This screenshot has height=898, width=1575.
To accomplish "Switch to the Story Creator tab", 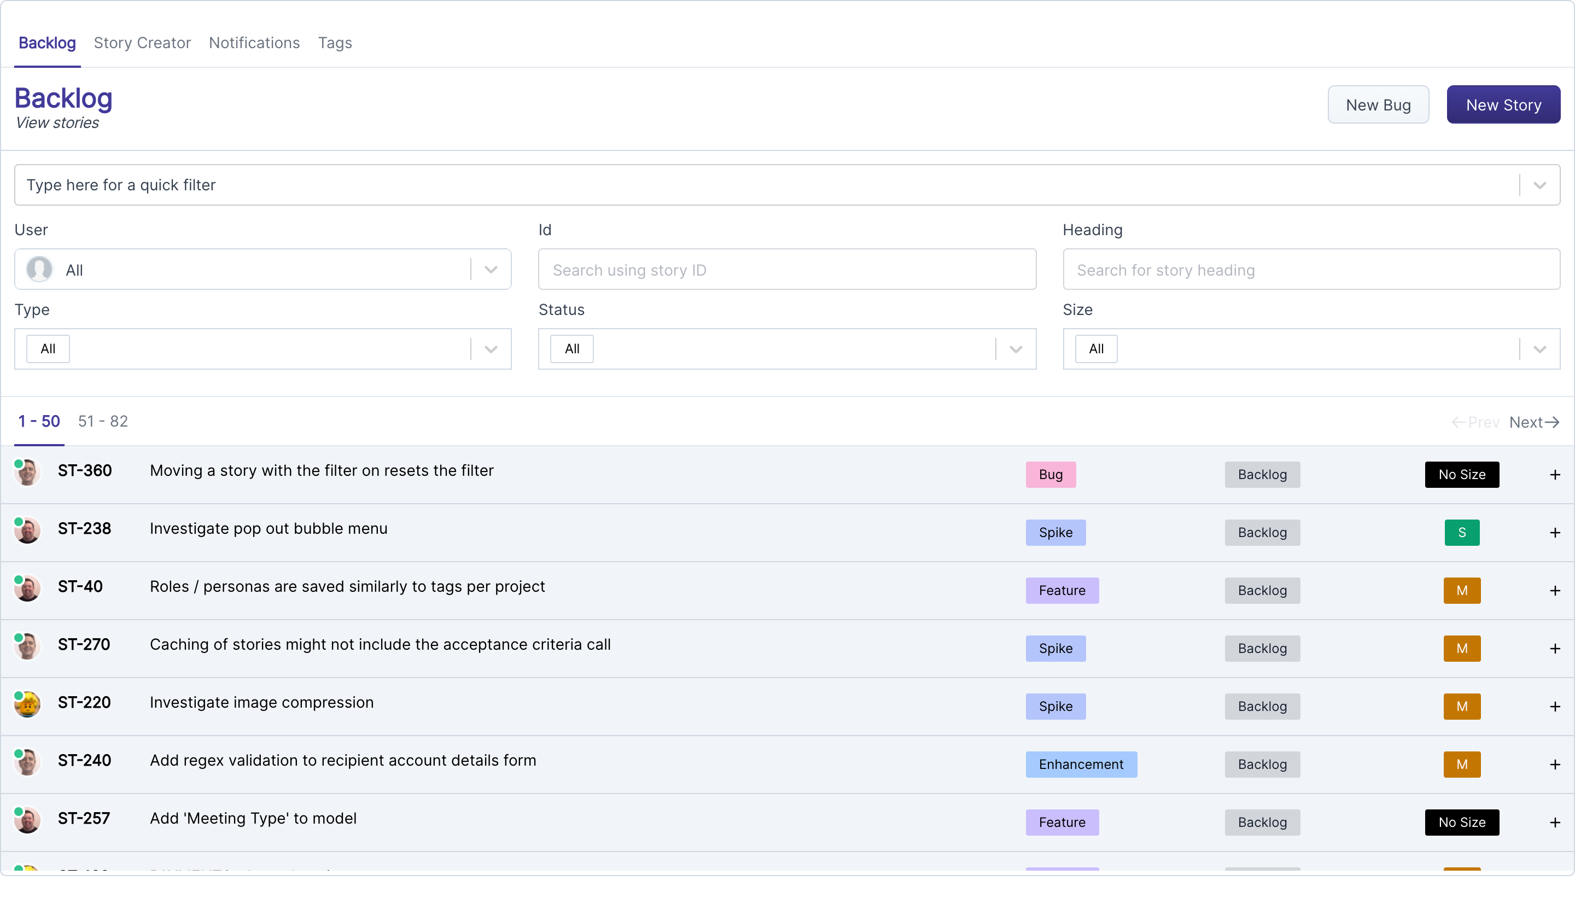I will (142, 43).
